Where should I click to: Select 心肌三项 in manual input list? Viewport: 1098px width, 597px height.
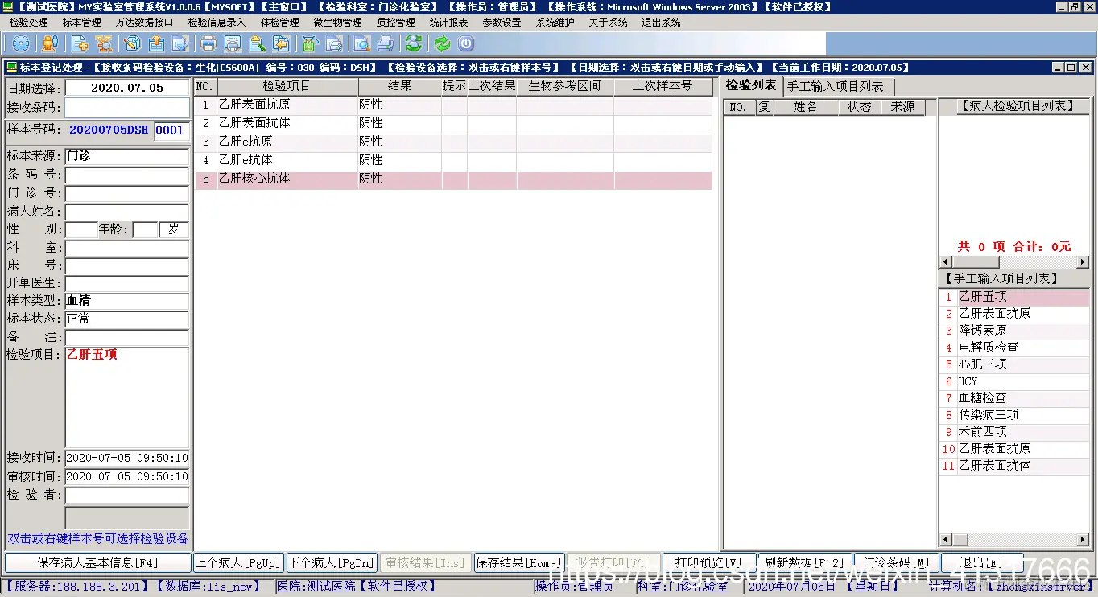(x=1014, y=364)
